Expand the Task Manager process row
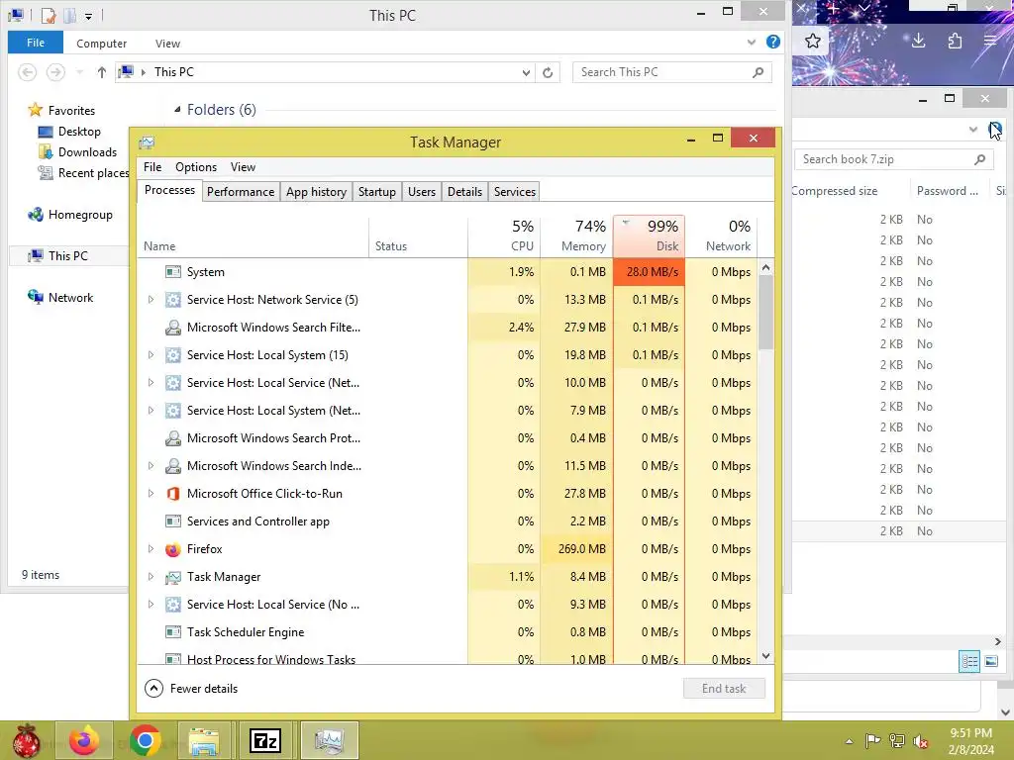Viewport: 1014px width, 760px height. (151, 577)
